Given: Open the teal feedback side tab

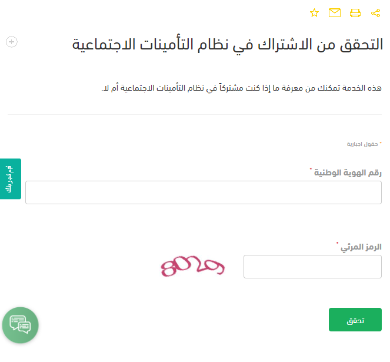Looking at the screenshot, I should [x=10, y=179].
